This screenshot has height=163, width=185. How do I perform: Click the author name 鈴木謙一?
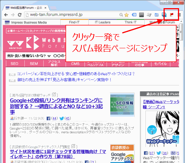(20, 118)
